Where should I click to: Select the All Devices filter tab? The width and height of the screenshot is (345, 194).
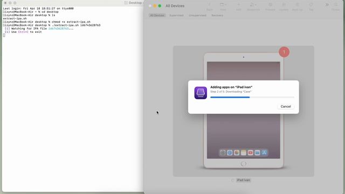click(157, 16)
